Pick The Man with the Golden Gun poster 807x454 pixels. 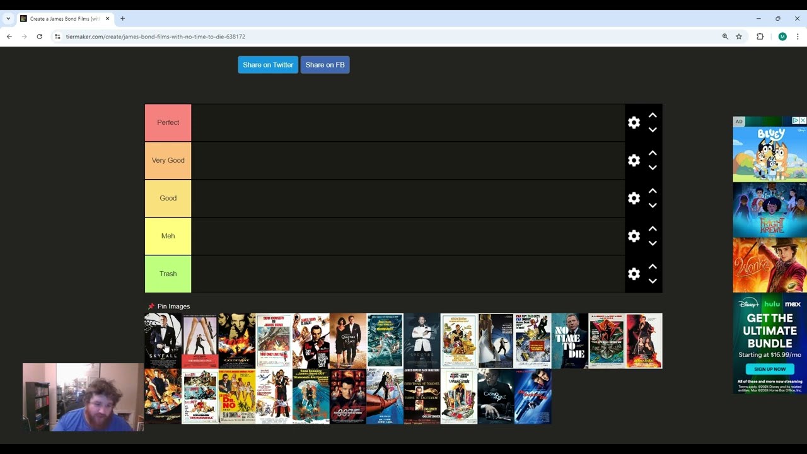click(459, 340)
